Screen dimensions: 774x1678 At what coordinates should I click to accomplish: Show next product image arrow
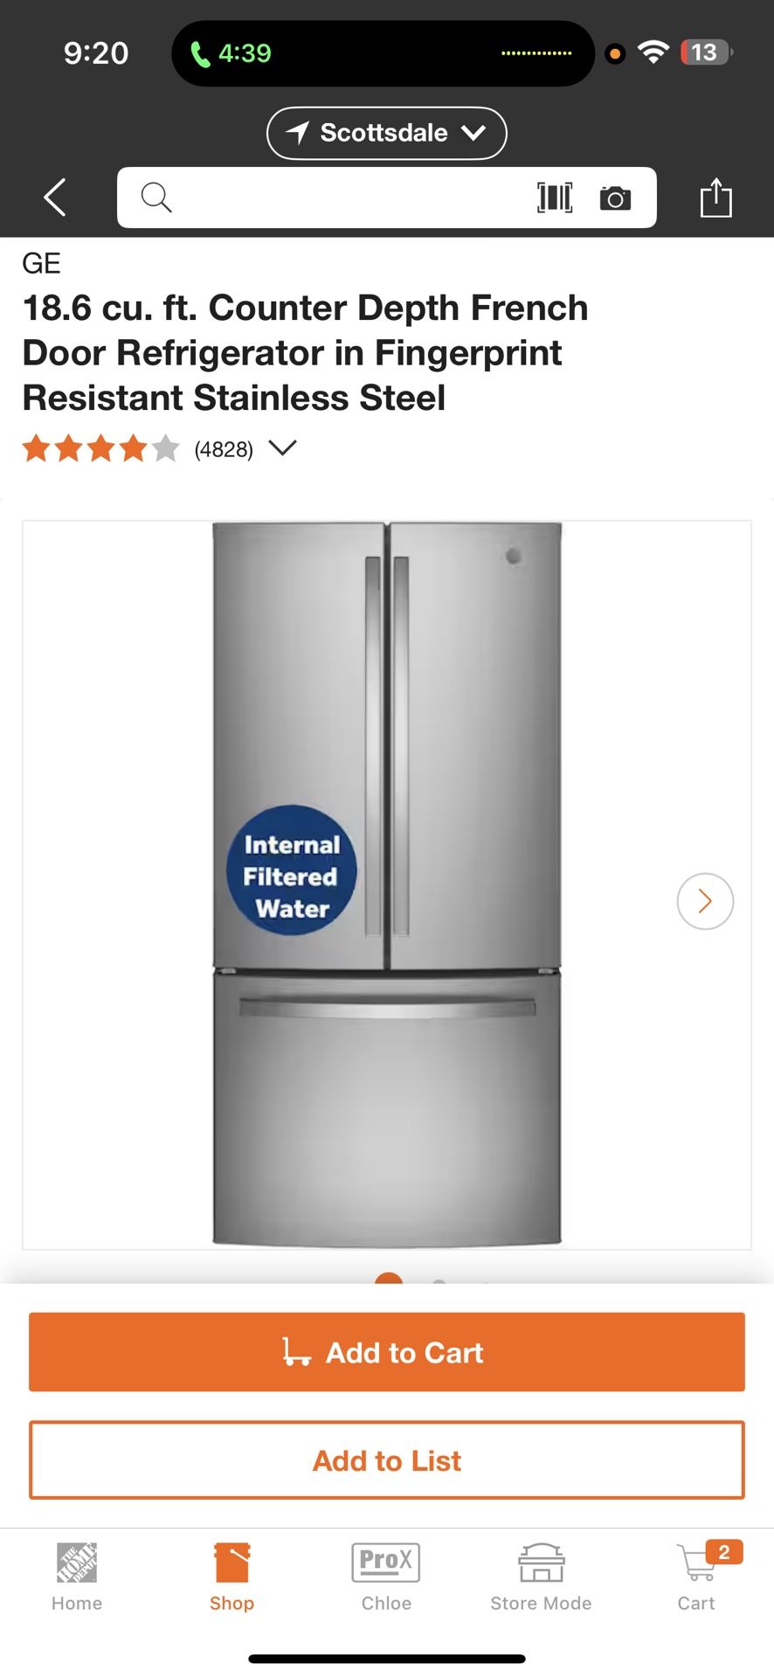705,901
